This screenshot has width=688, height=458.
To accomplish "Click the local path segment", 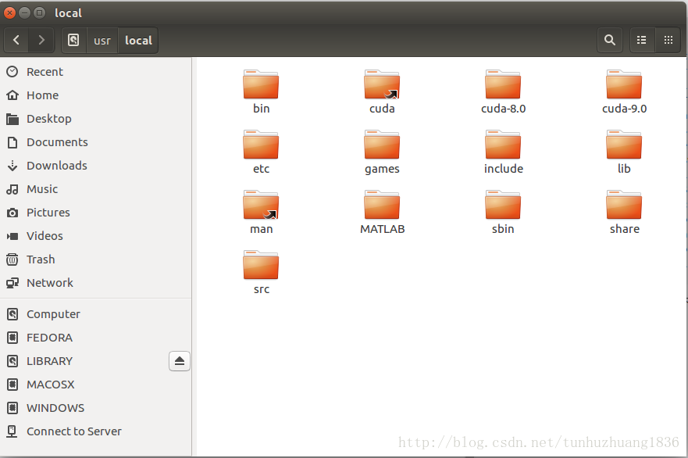I will click(x=138, y=41).
